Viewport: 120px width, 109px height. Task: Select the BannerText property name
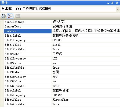coord(28,26)
